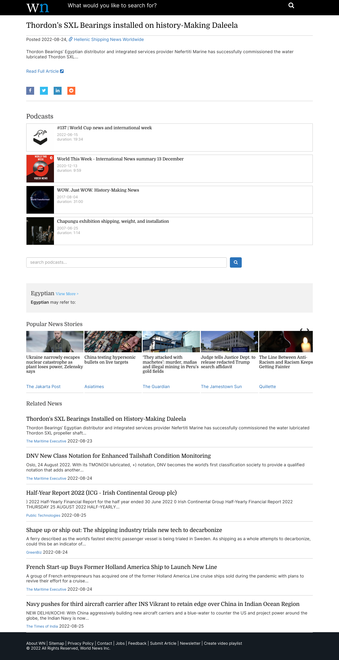Open Contact footer link
339x660 pixels.
pyautogui.click(x=105, y=643)
